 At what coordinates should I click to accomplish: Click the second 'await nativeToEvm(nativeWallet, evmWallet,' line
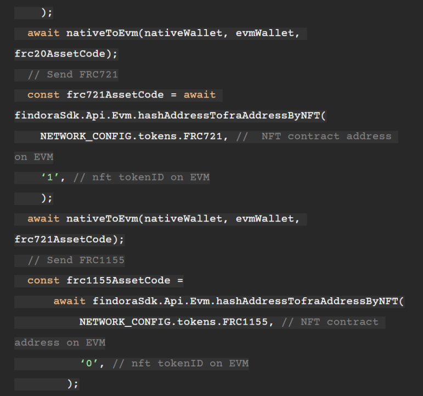(163, 219)
